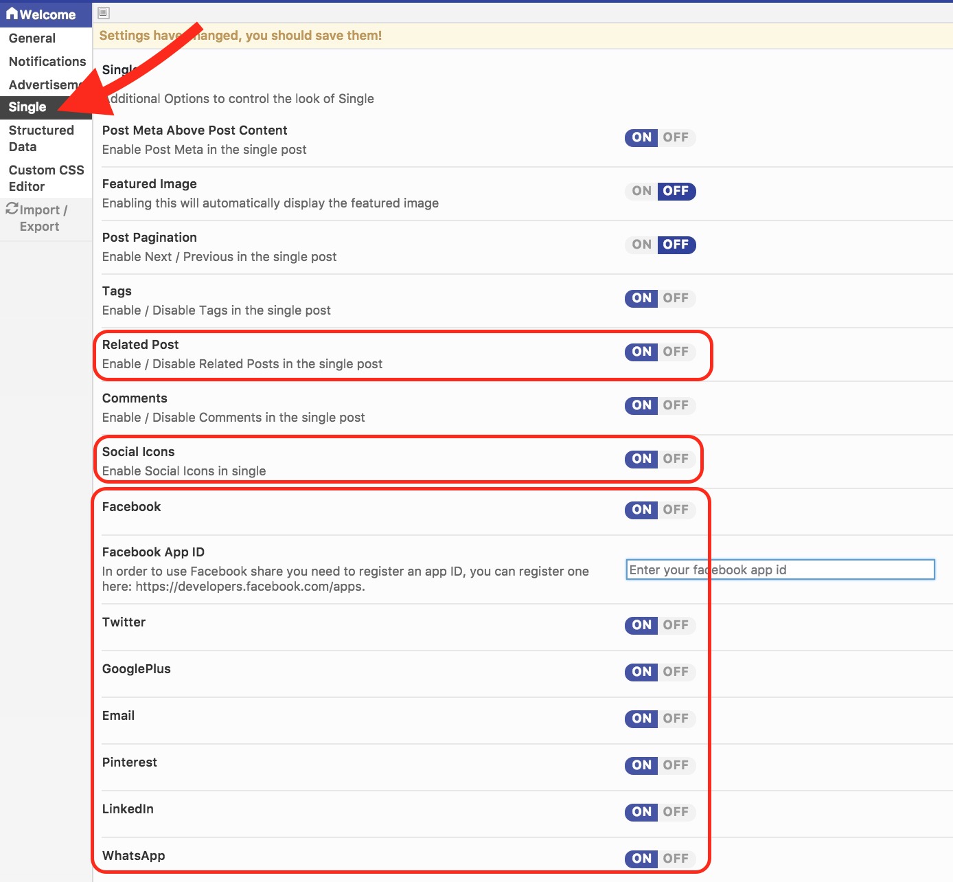The height and width of the screenshot is (882, 953).
Task: Turn off WhatsApp sharing
Action: (x=676, y=859)
